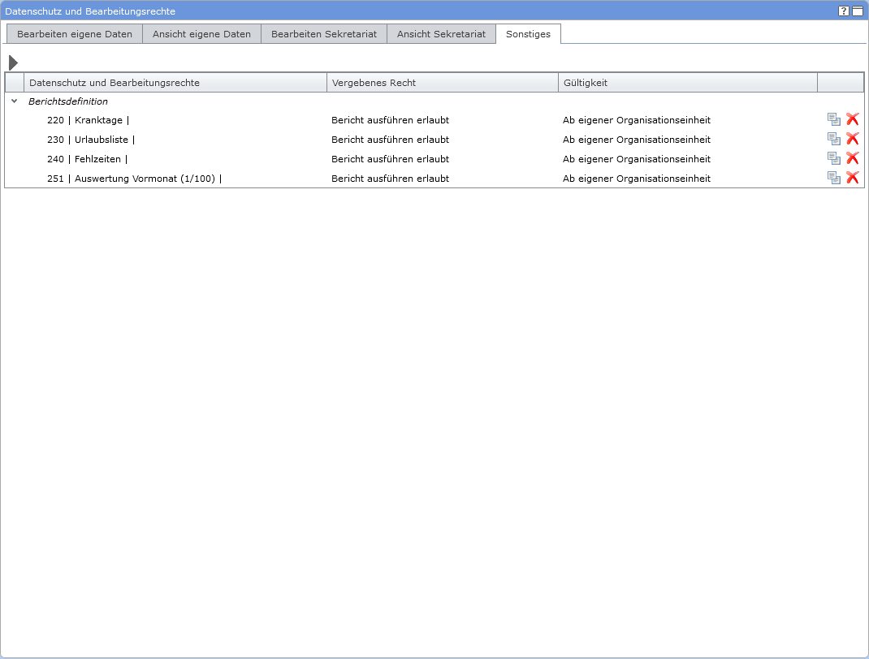The width and height of the screenshot is (869, 659).
Task: Click the copy icon for 251 Auswertung Vormonat
Action: [x=833, y=178]
